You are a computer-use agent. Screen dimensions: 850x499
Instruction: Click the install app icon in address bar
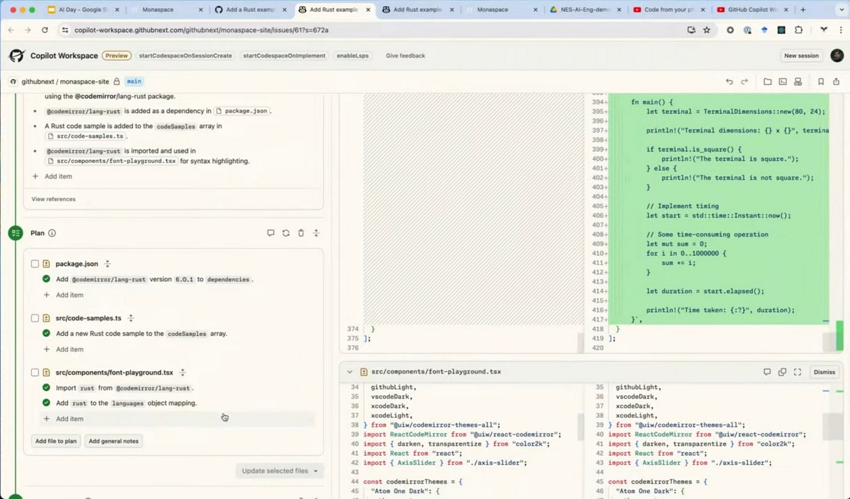coord(691,30)
